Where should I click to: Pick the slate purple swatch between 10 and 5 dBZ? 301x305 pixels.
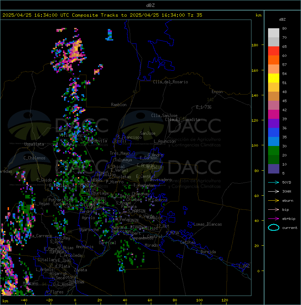point(274,169)
